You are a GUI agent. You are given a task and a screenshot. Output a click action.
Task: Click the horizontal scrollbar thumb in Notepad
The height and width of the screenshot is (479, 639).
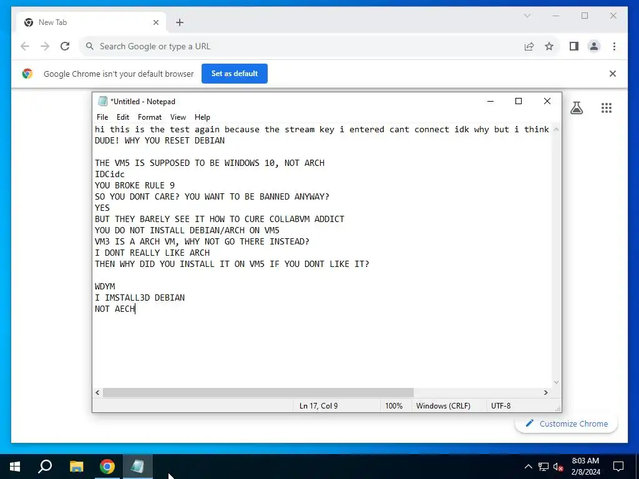click(258, 393)
